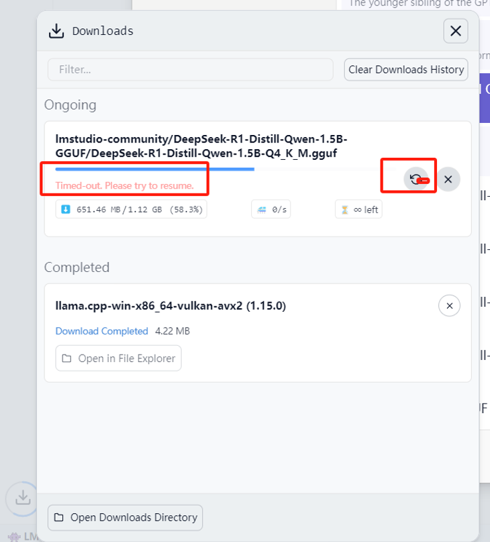Click the 651.46 MB / 1.12 GB size indicator
The image size is (490, 542).
coord(132,210)
